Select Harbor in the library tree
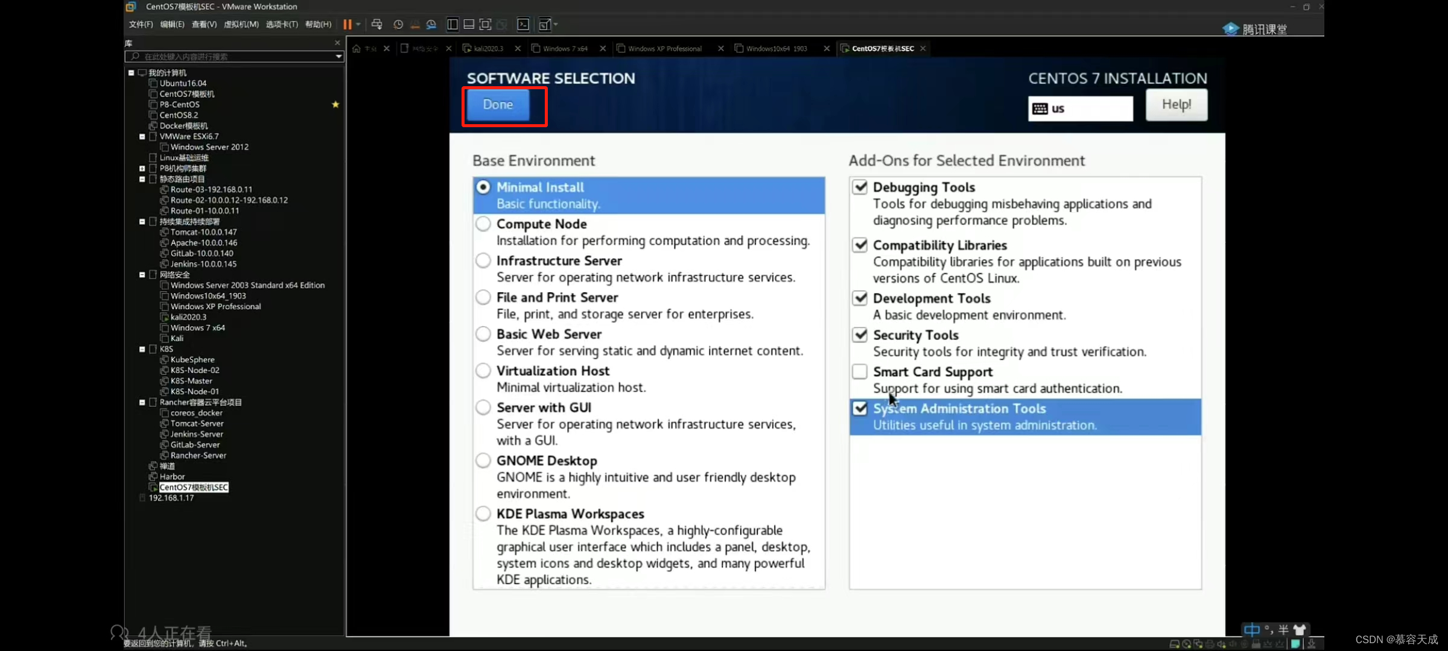The width and height of the screenshot is (1448, 651). 172,477
